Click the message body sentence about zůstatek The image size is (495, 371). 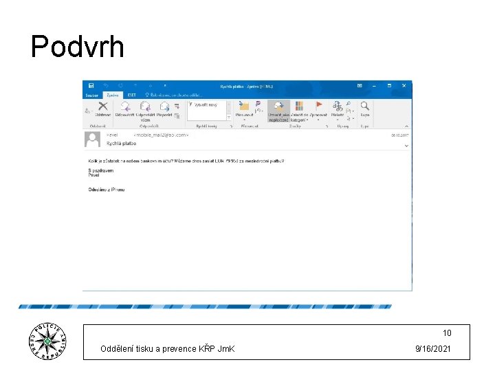[186, 161]
